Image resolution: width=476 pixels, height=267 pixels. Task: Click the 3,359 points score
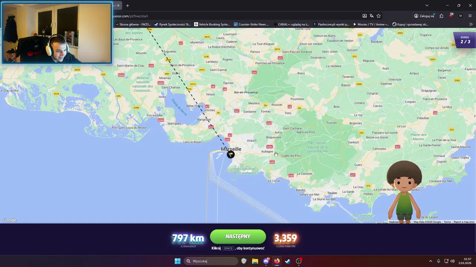[x=286, y=238]
